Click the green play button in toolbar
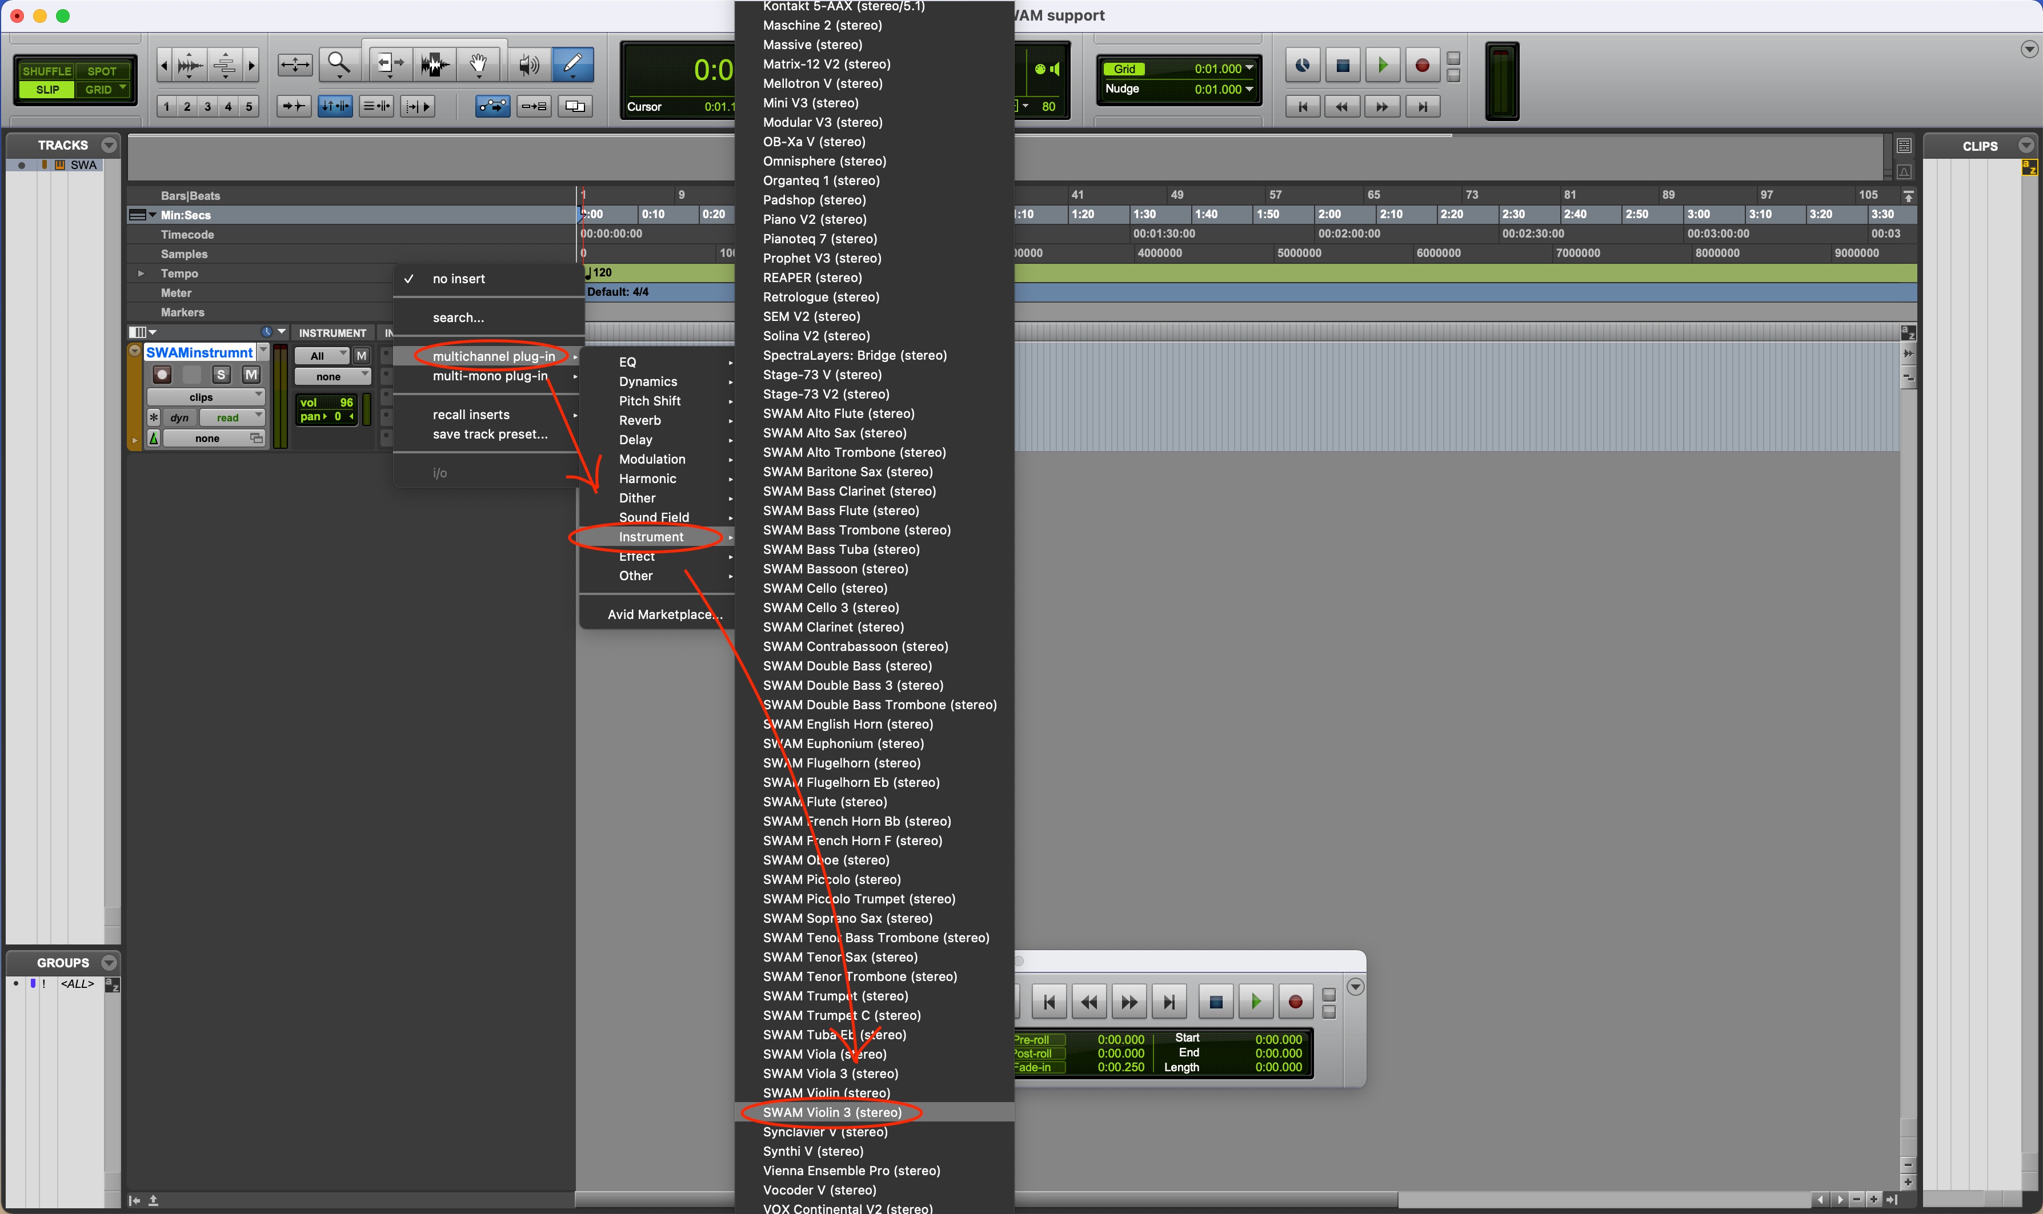 [x=1383, y=66]
